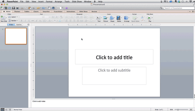This screenshot has height=111, width=195.
Task: Toggle Underline formatting
Action: pyautogui.click(x=29, y=21)
